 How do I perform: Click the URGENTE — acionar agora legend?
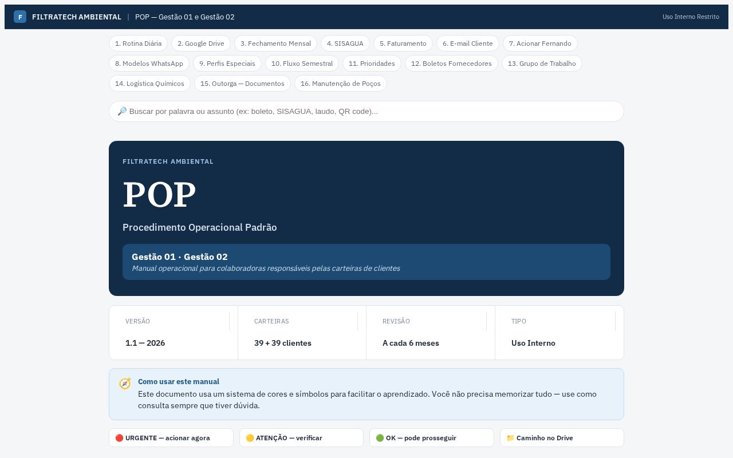(171, 438)
